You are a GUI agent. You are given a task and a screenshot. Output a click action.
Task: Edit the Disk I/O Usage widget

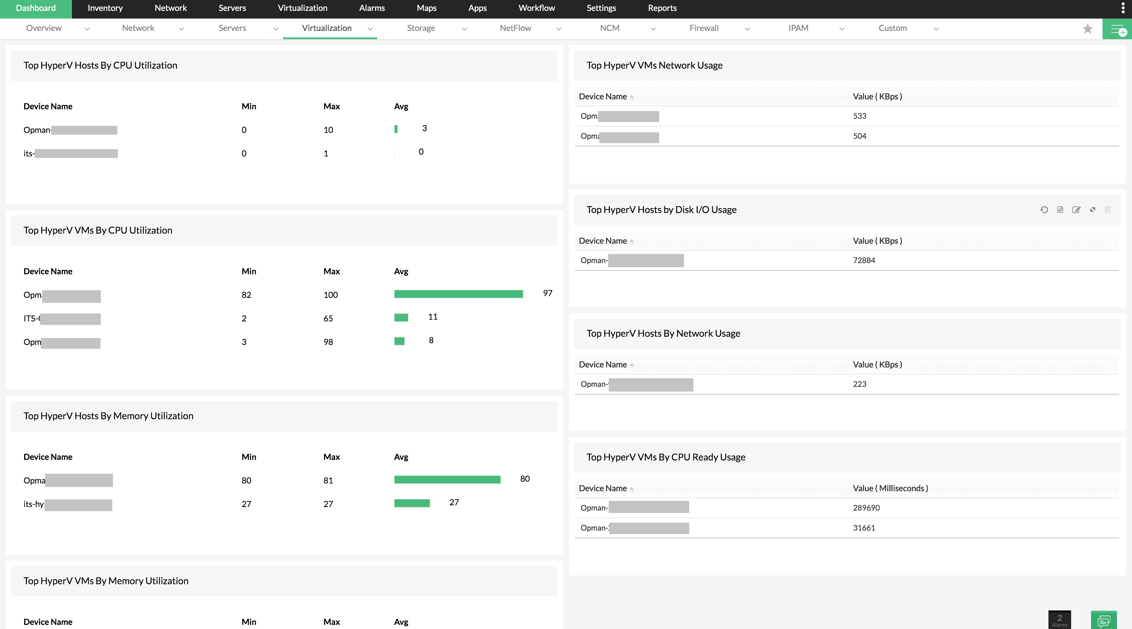pos(1076,209)
